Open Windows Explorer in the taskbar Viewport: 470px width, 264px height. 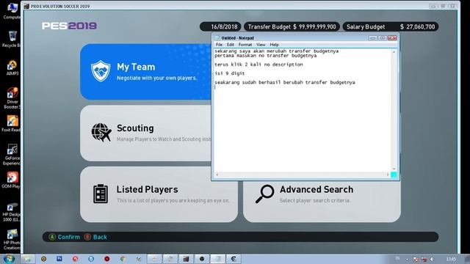[x=28, y=259]
